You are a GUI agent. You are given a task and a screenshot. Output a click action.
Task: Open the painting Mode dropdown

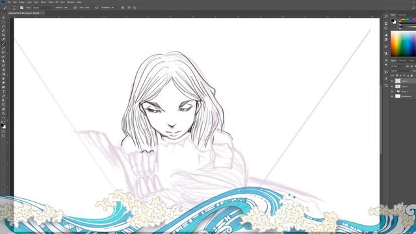44,8
